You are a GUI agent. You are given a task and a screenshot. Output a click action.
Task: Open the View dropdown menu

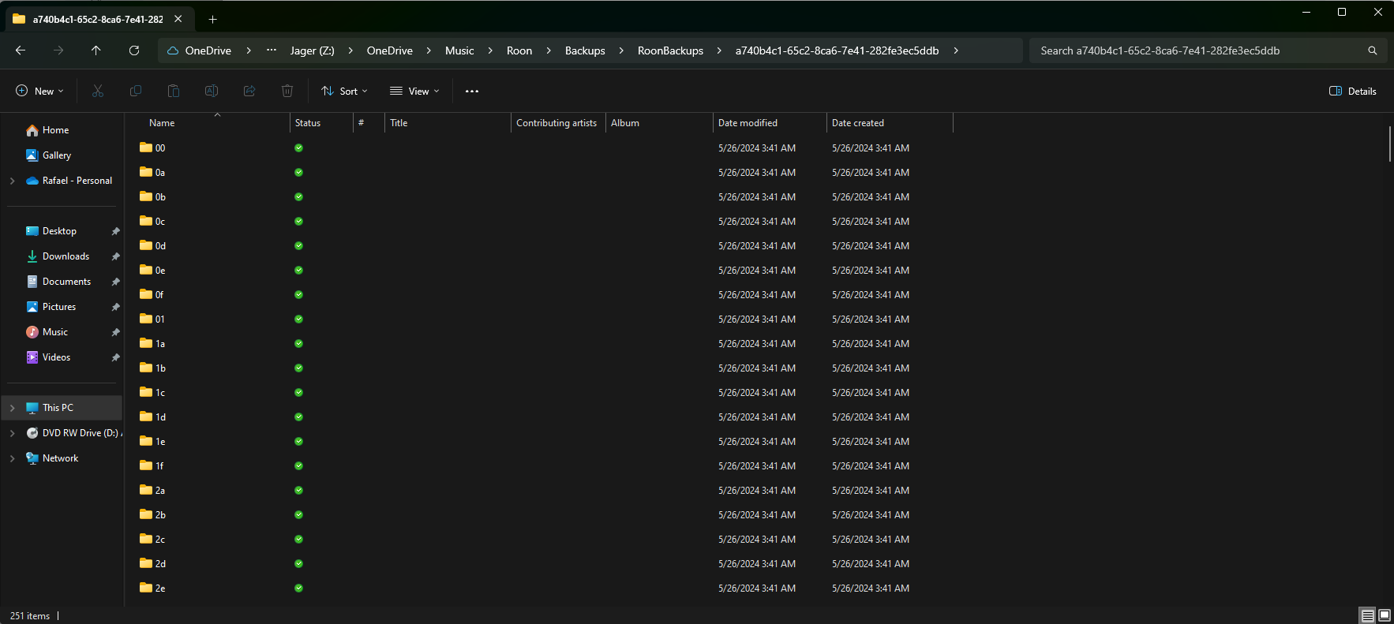pyautogui.click(x=414, y=92)
